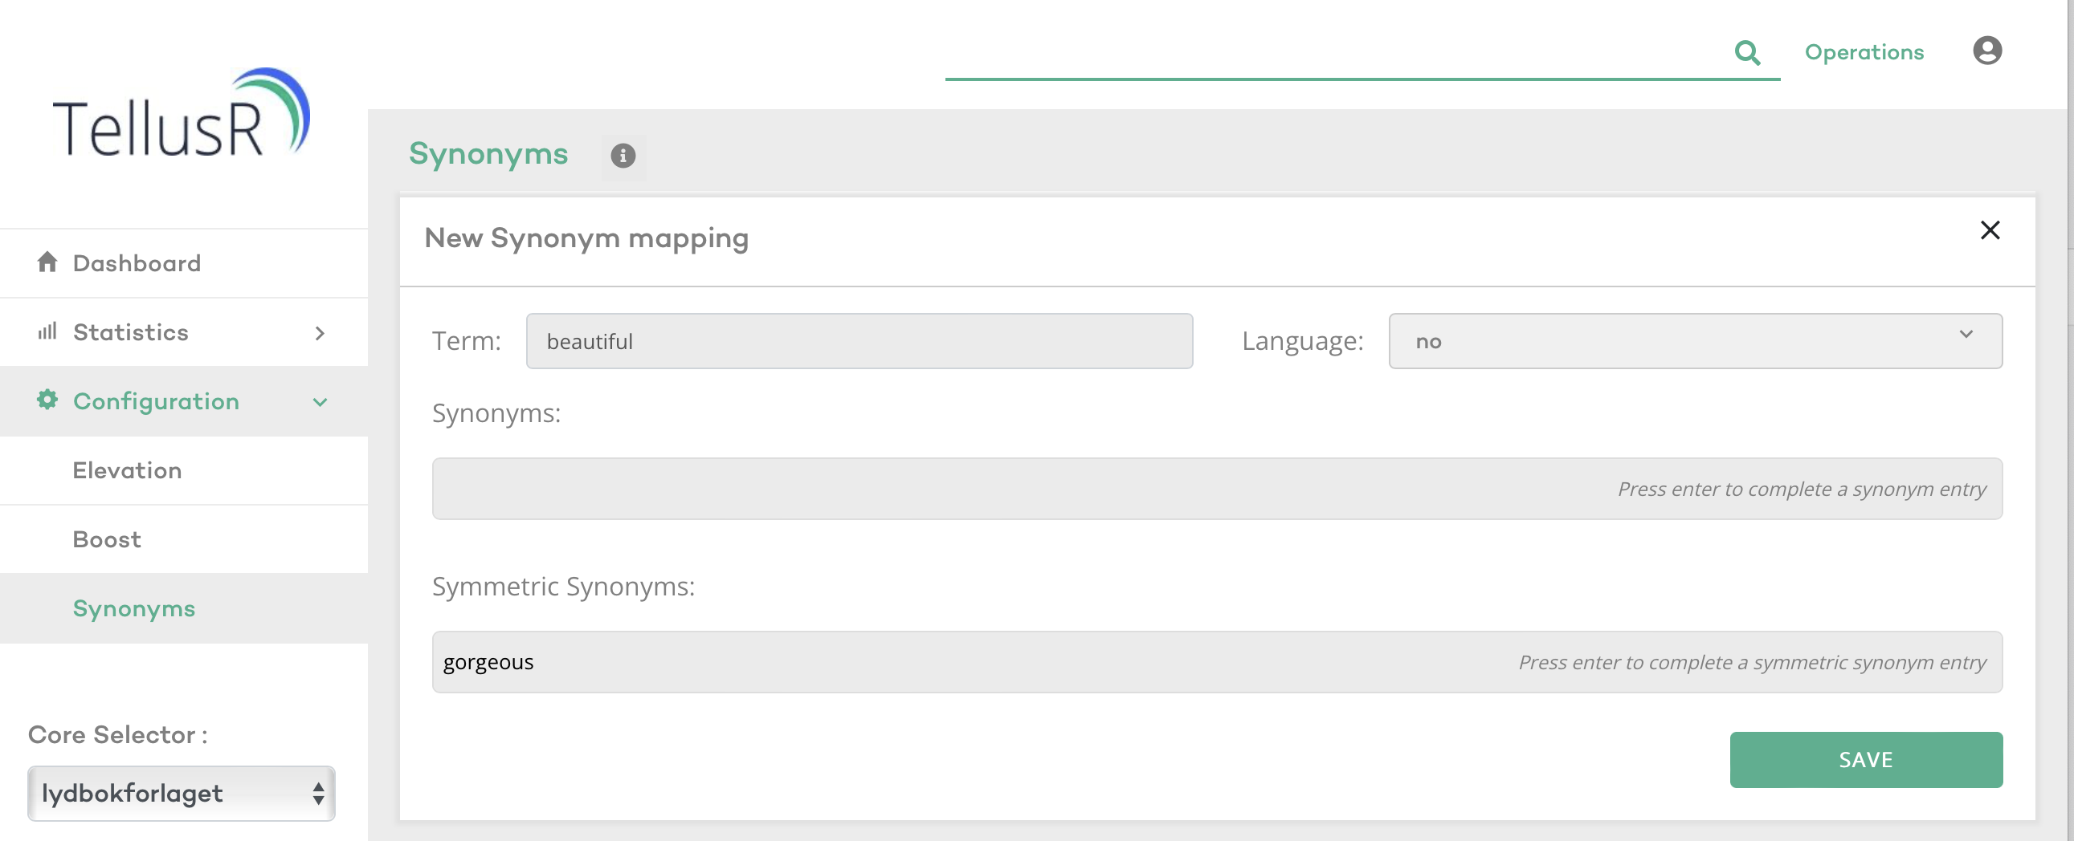This screenshot has width=2074, height=841.
Task: Open the search magnifier icon
Action: click(x=1747, y=52)
